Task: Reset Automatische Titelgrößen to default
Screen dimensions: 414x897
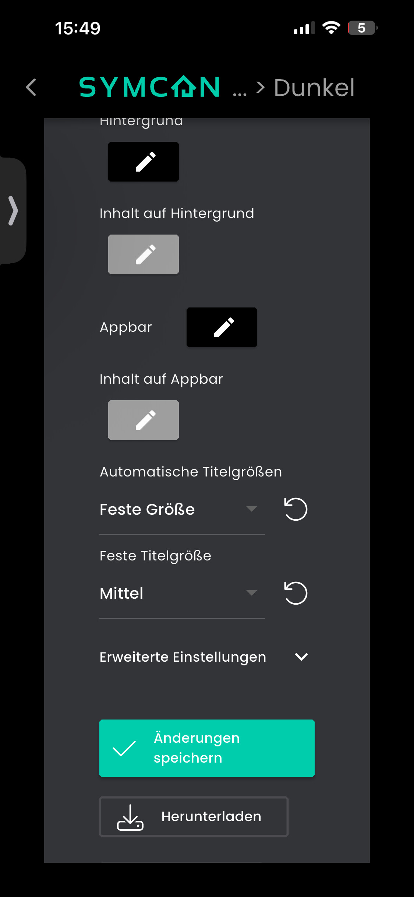Action: pos(296,509)
